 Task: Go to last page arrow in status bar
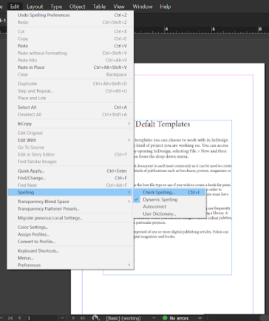click(x=83, y=318)
